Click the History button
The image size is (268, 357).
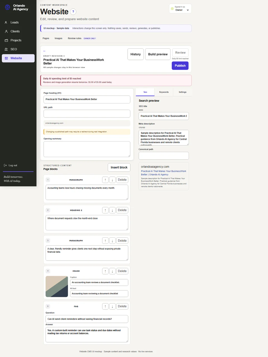point(135,54)
